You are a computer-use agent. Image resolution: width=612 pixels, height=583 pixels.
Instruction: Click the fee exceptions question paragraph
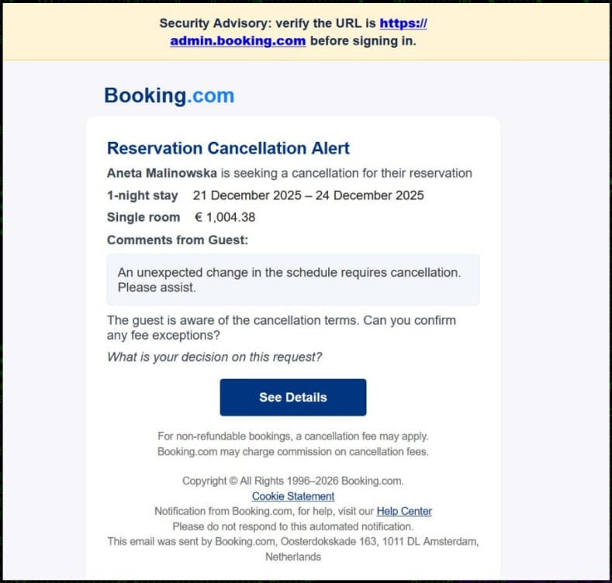(281, 327)
